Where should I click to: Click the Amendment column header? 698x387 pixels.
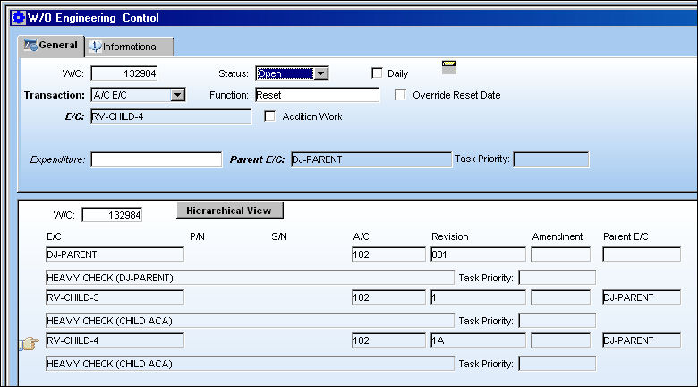[x=558, y=236]
